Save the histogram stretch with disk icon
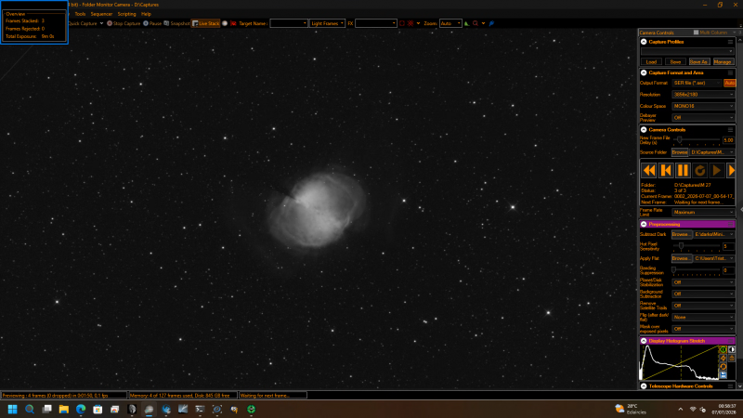743x418 pixels. point(723,375)
